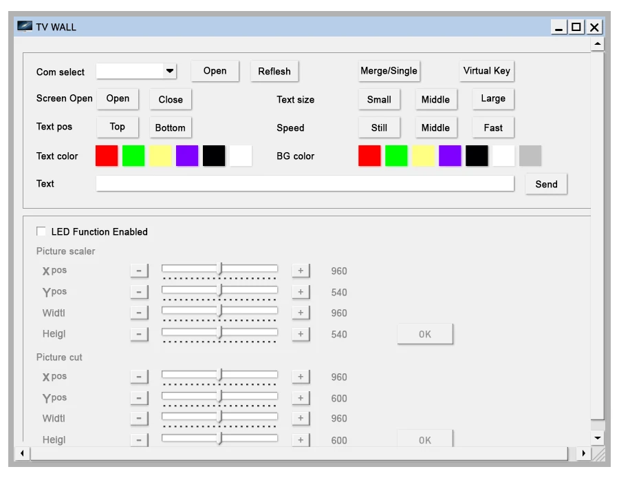Enable the LED Function Enabled checkbox
The height and width of the screenshot is (478, 619).
click(42, 231)
